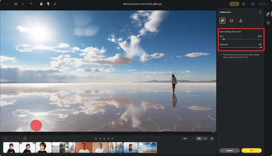Screen dimensions: 272x156
Task: Click the Hardness value 100
Action: tap(260, 44)
